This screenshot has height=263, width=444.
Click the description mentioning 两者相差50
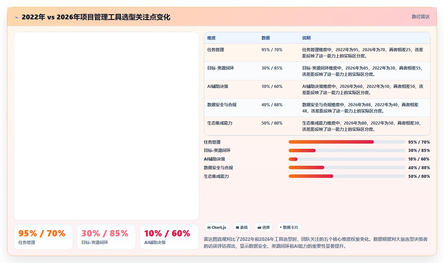pos(363,89)
